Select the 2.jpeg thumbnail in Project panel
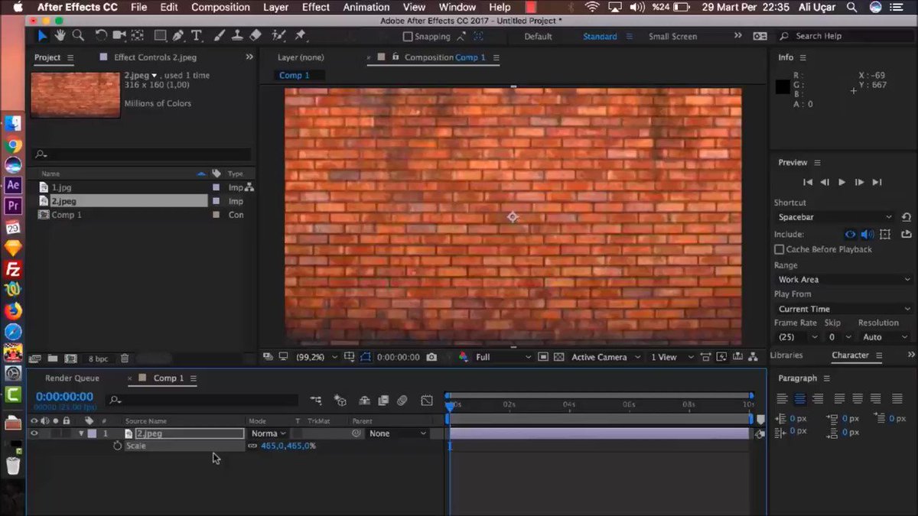The width and height of the screenshot is (918, 516). click(74, 94)
